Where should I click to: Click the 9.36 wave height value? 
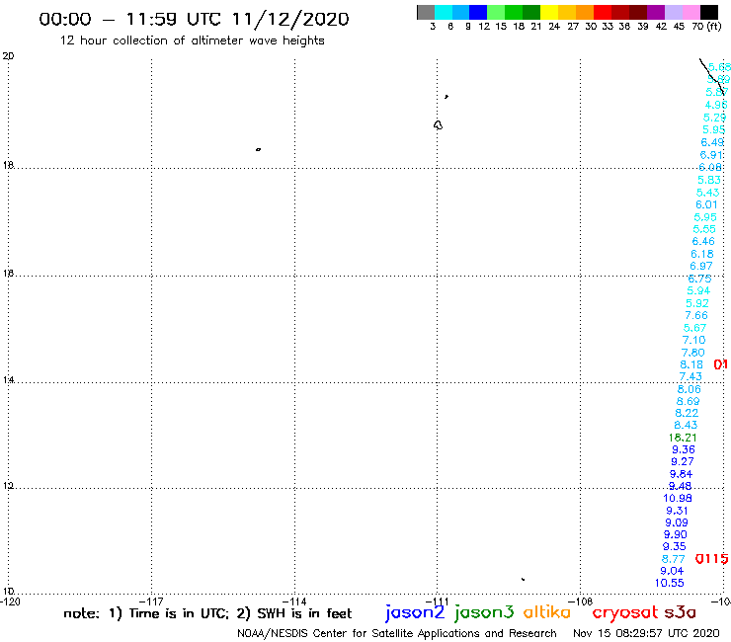click(x=684, y=450)
